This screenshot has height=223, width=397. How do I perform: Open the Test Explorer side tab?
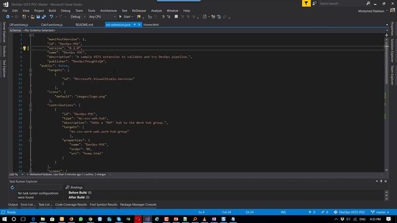(4, 69)
